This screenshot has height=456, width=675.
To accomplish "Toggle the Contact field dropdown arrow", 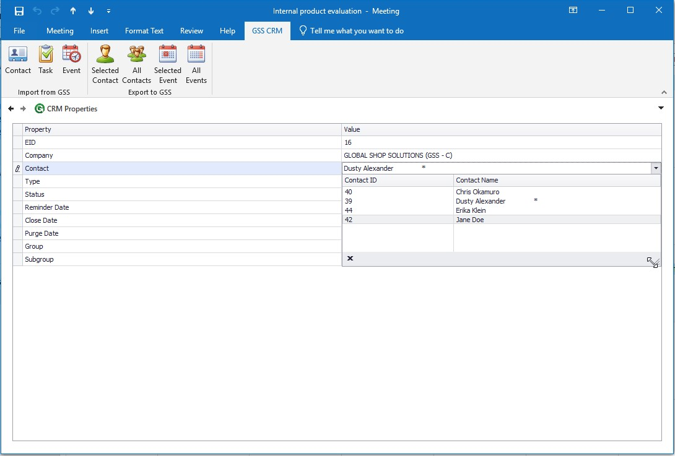I will [x=656, y=168].
